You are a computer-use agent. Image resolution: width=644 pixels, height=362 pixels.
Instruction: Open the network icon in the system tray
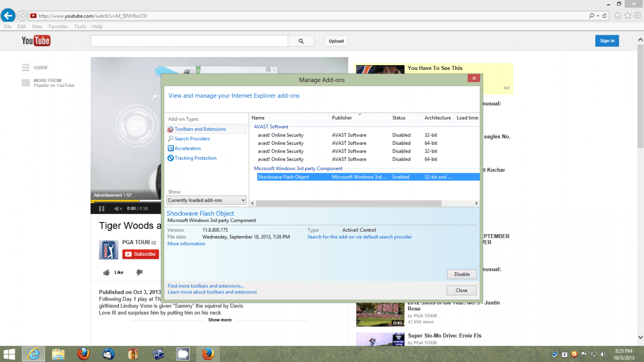[594, 354]
